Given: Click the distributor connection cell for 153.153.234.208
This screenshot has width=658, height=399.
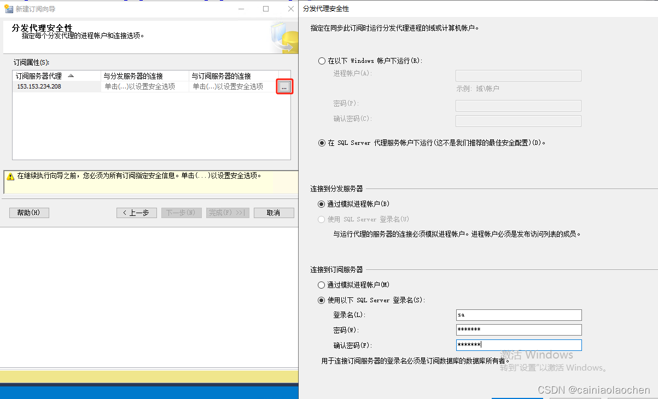Looking at the screenshot, I should 145,86.
